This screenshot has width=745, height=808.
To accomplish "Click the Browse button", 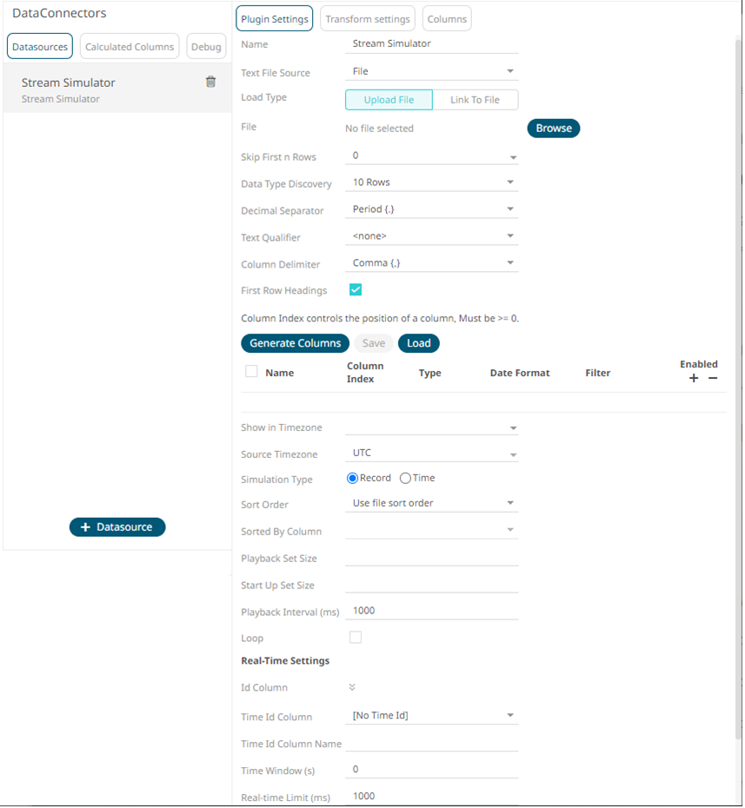I will pos(553,129).
